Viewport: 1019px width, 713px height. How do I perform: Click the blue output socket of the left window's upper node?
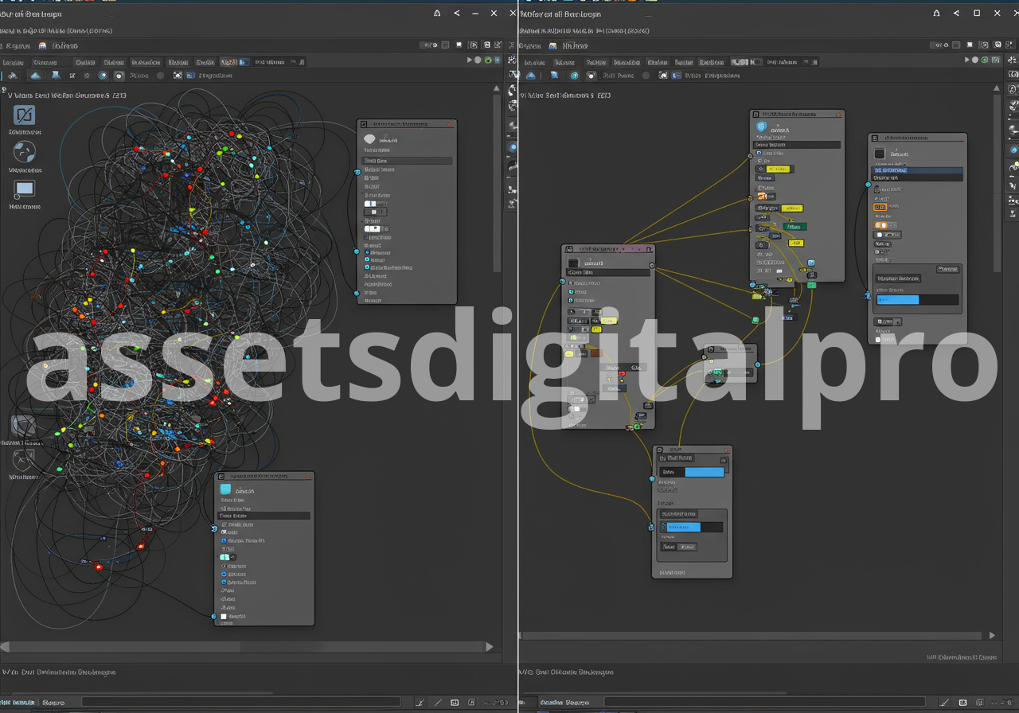(357, 172)
